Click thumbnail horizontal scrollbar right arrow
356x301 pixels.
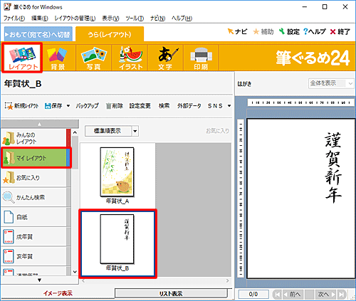point(227,281)
